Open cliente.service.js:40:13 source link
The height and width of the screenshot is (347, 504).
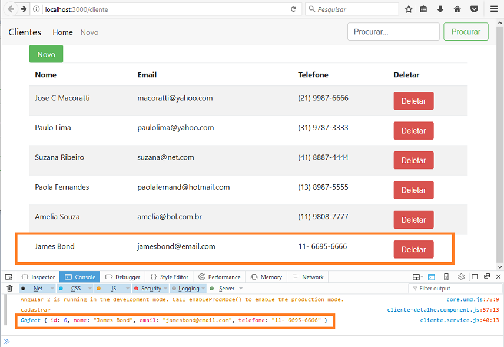click(459, 320)
